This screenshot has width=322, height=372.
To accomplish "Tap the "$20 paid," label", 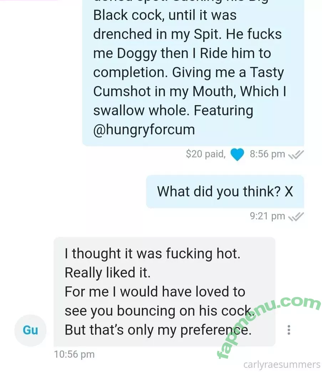I will [206, 154].
